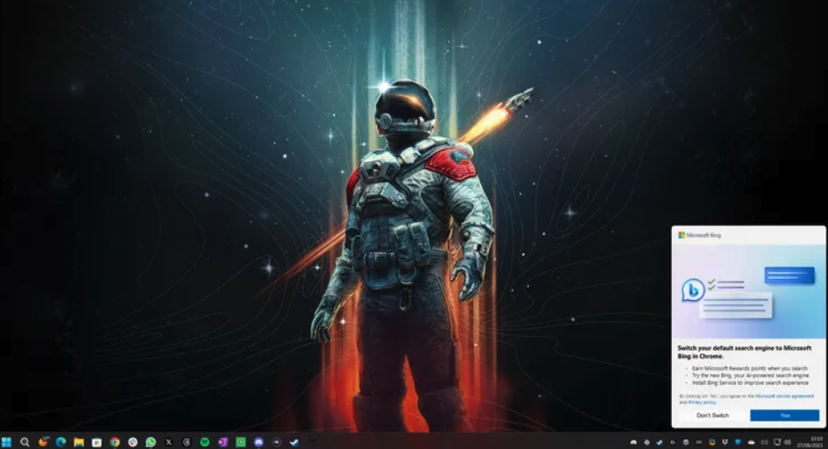Image resolution: width=828 pixels, height=449 pixels.
Task: Open Discord from taskbar
Action: point(258,442)
